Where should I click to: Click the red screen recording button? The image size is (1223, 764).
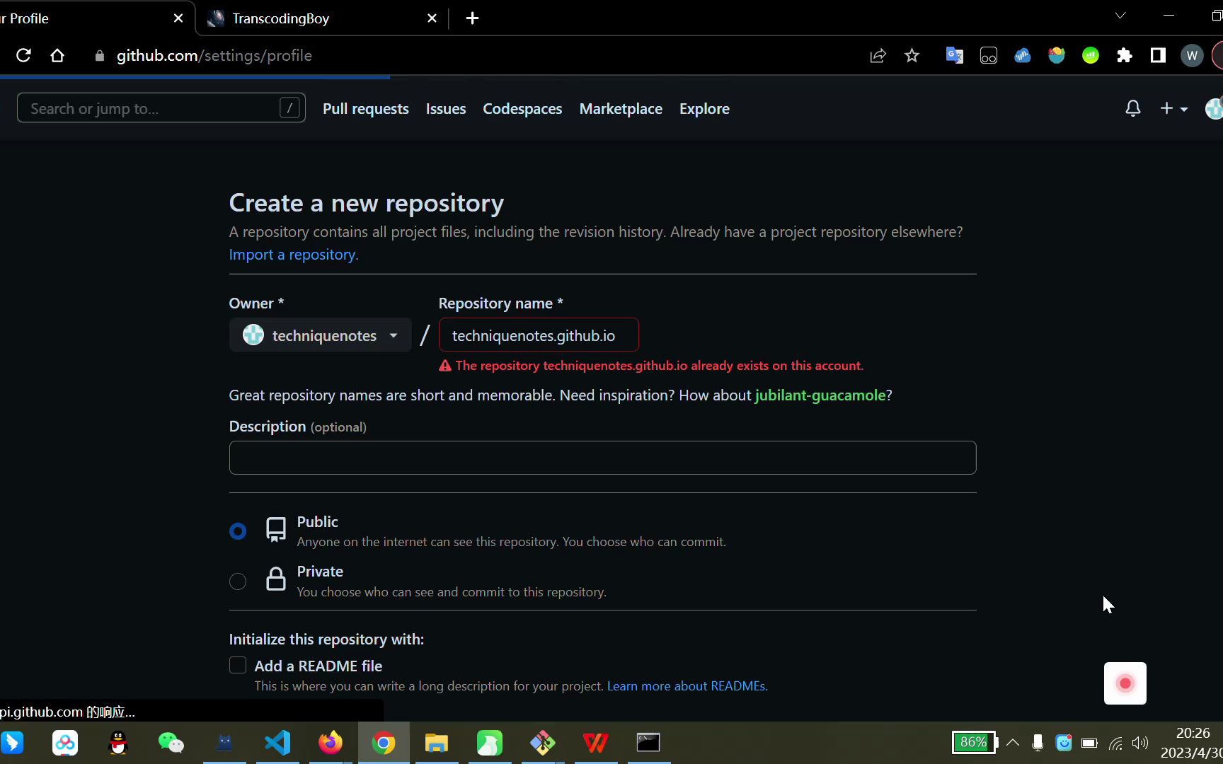(1125, 683)
